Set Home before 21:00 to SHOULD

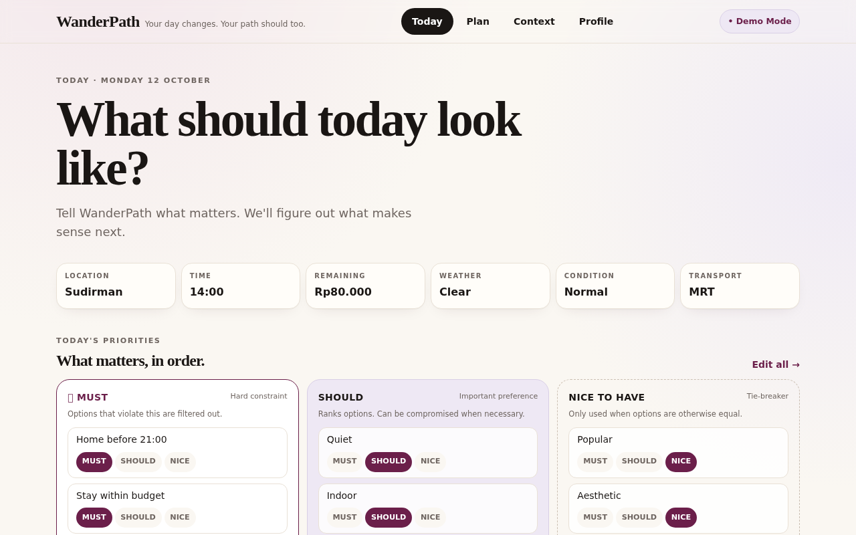138,461
